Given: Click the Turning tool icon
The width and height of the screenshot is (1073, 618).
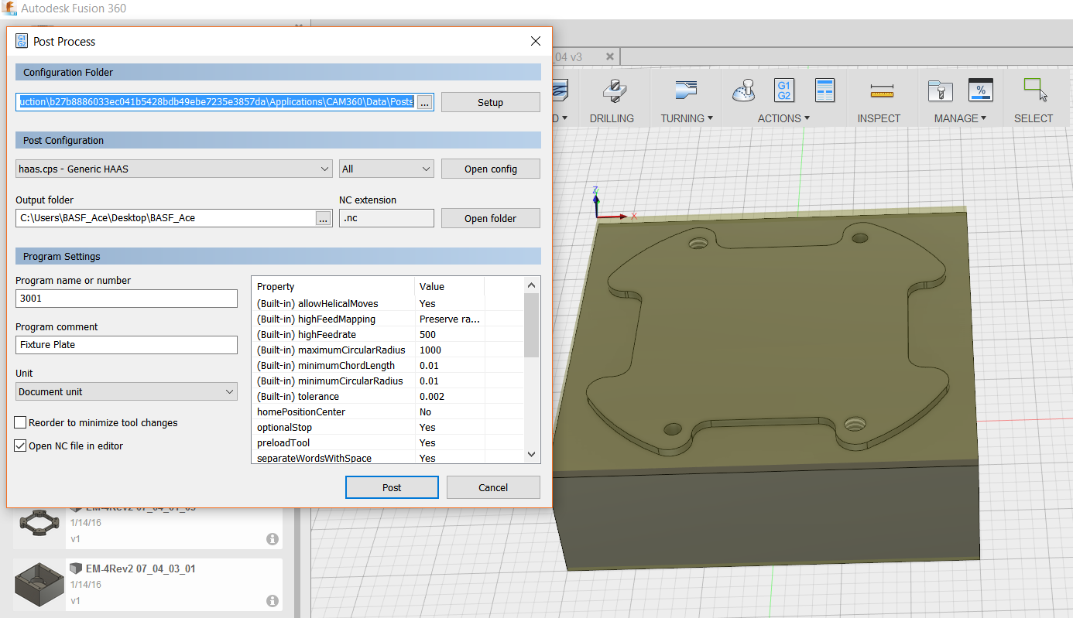Looking at the screenshot, I should (686, 90).
